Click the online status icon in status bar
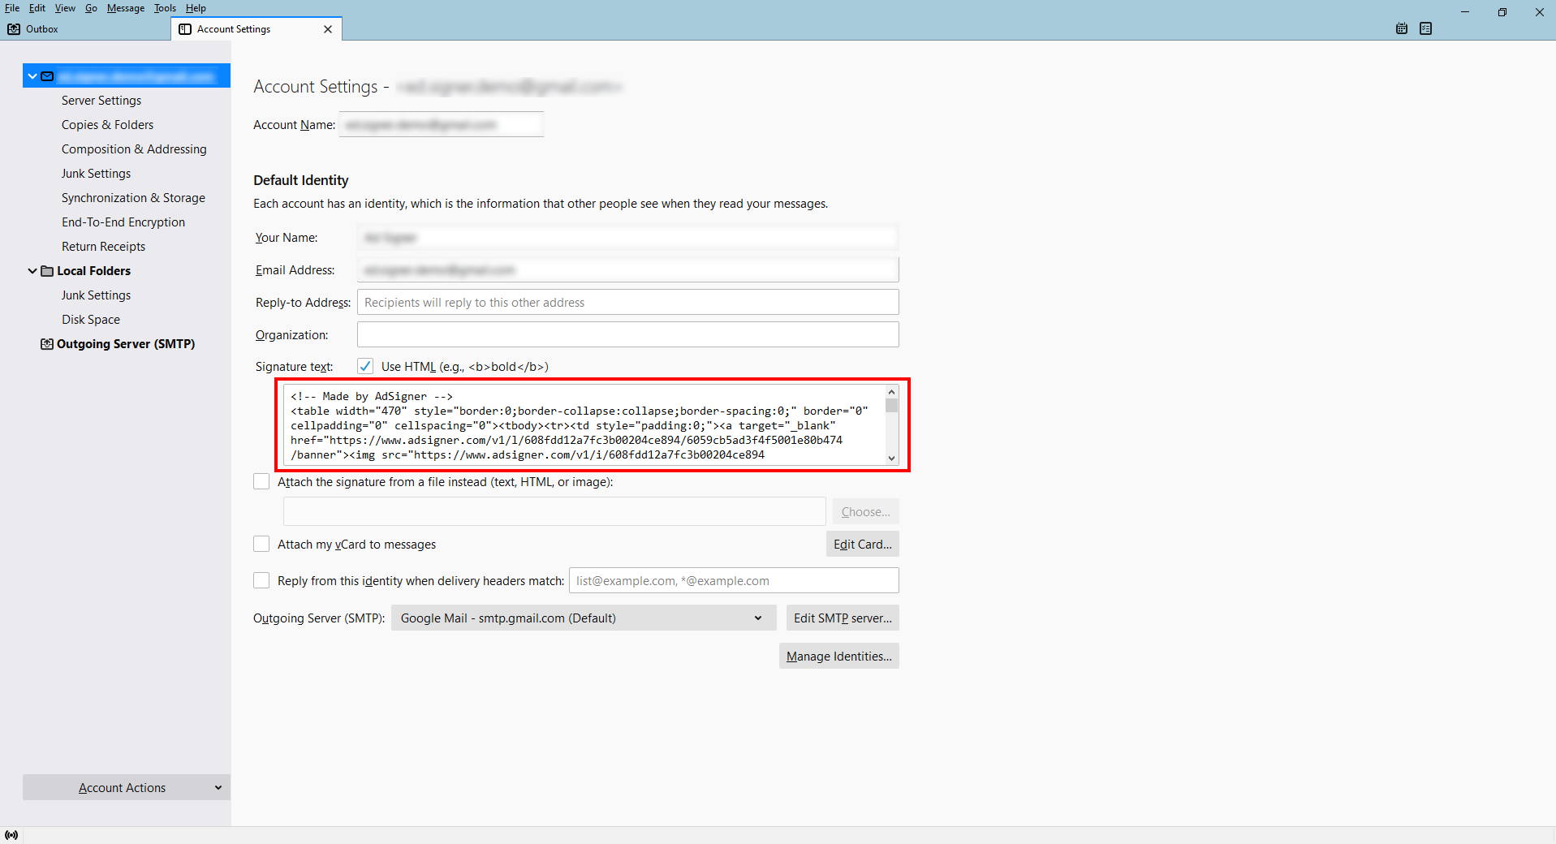1556x844 pixels. [11, 835]
